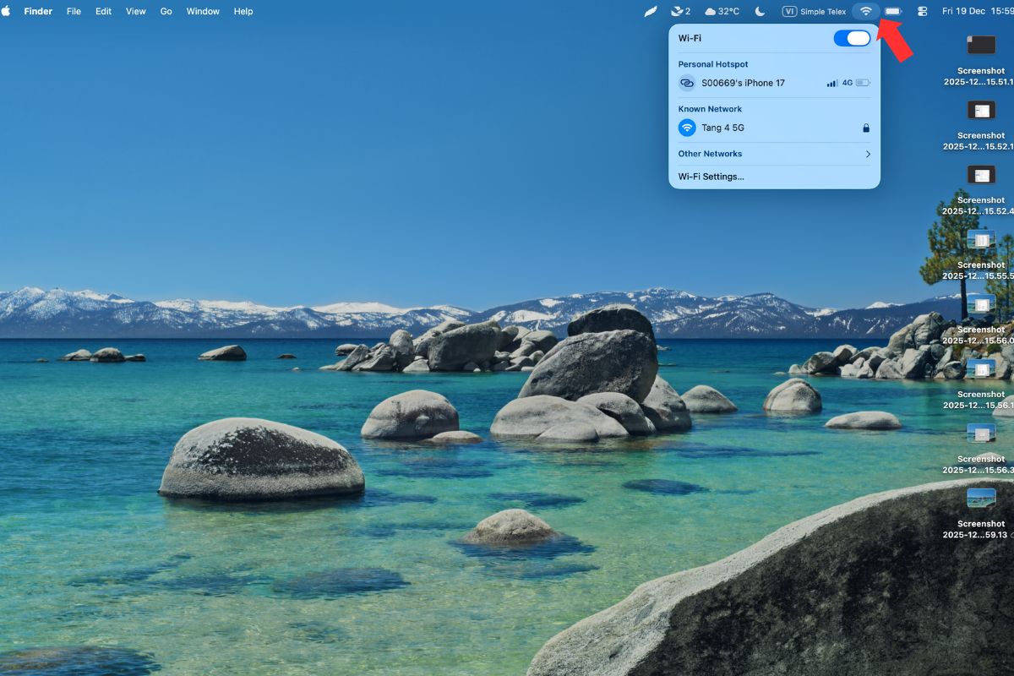This screenshot has height=676, width=1014.
Task: Open the Help menu
Action: (x=243, y=11)
